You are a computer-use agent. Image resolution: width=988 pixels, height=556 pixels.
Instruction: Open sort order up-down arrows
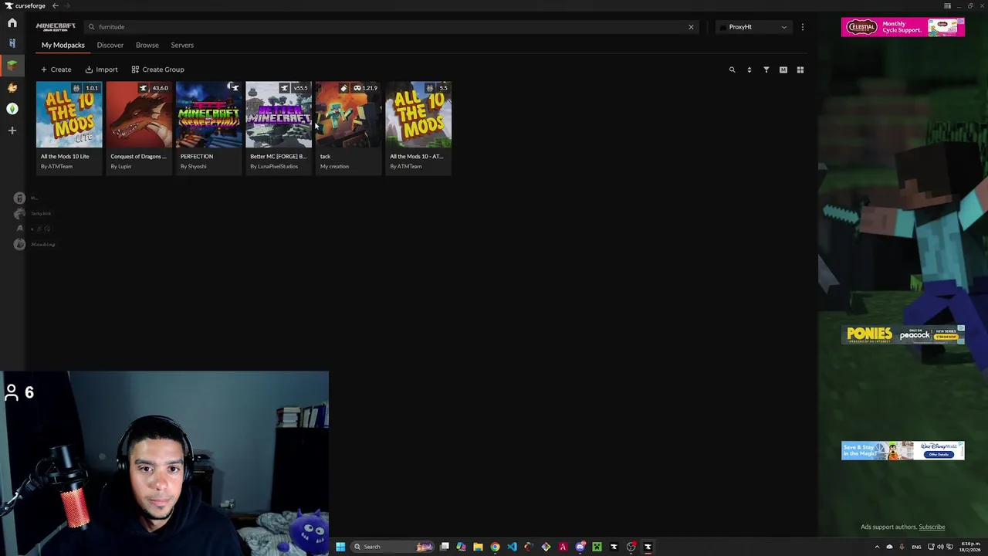click(749, 69)
